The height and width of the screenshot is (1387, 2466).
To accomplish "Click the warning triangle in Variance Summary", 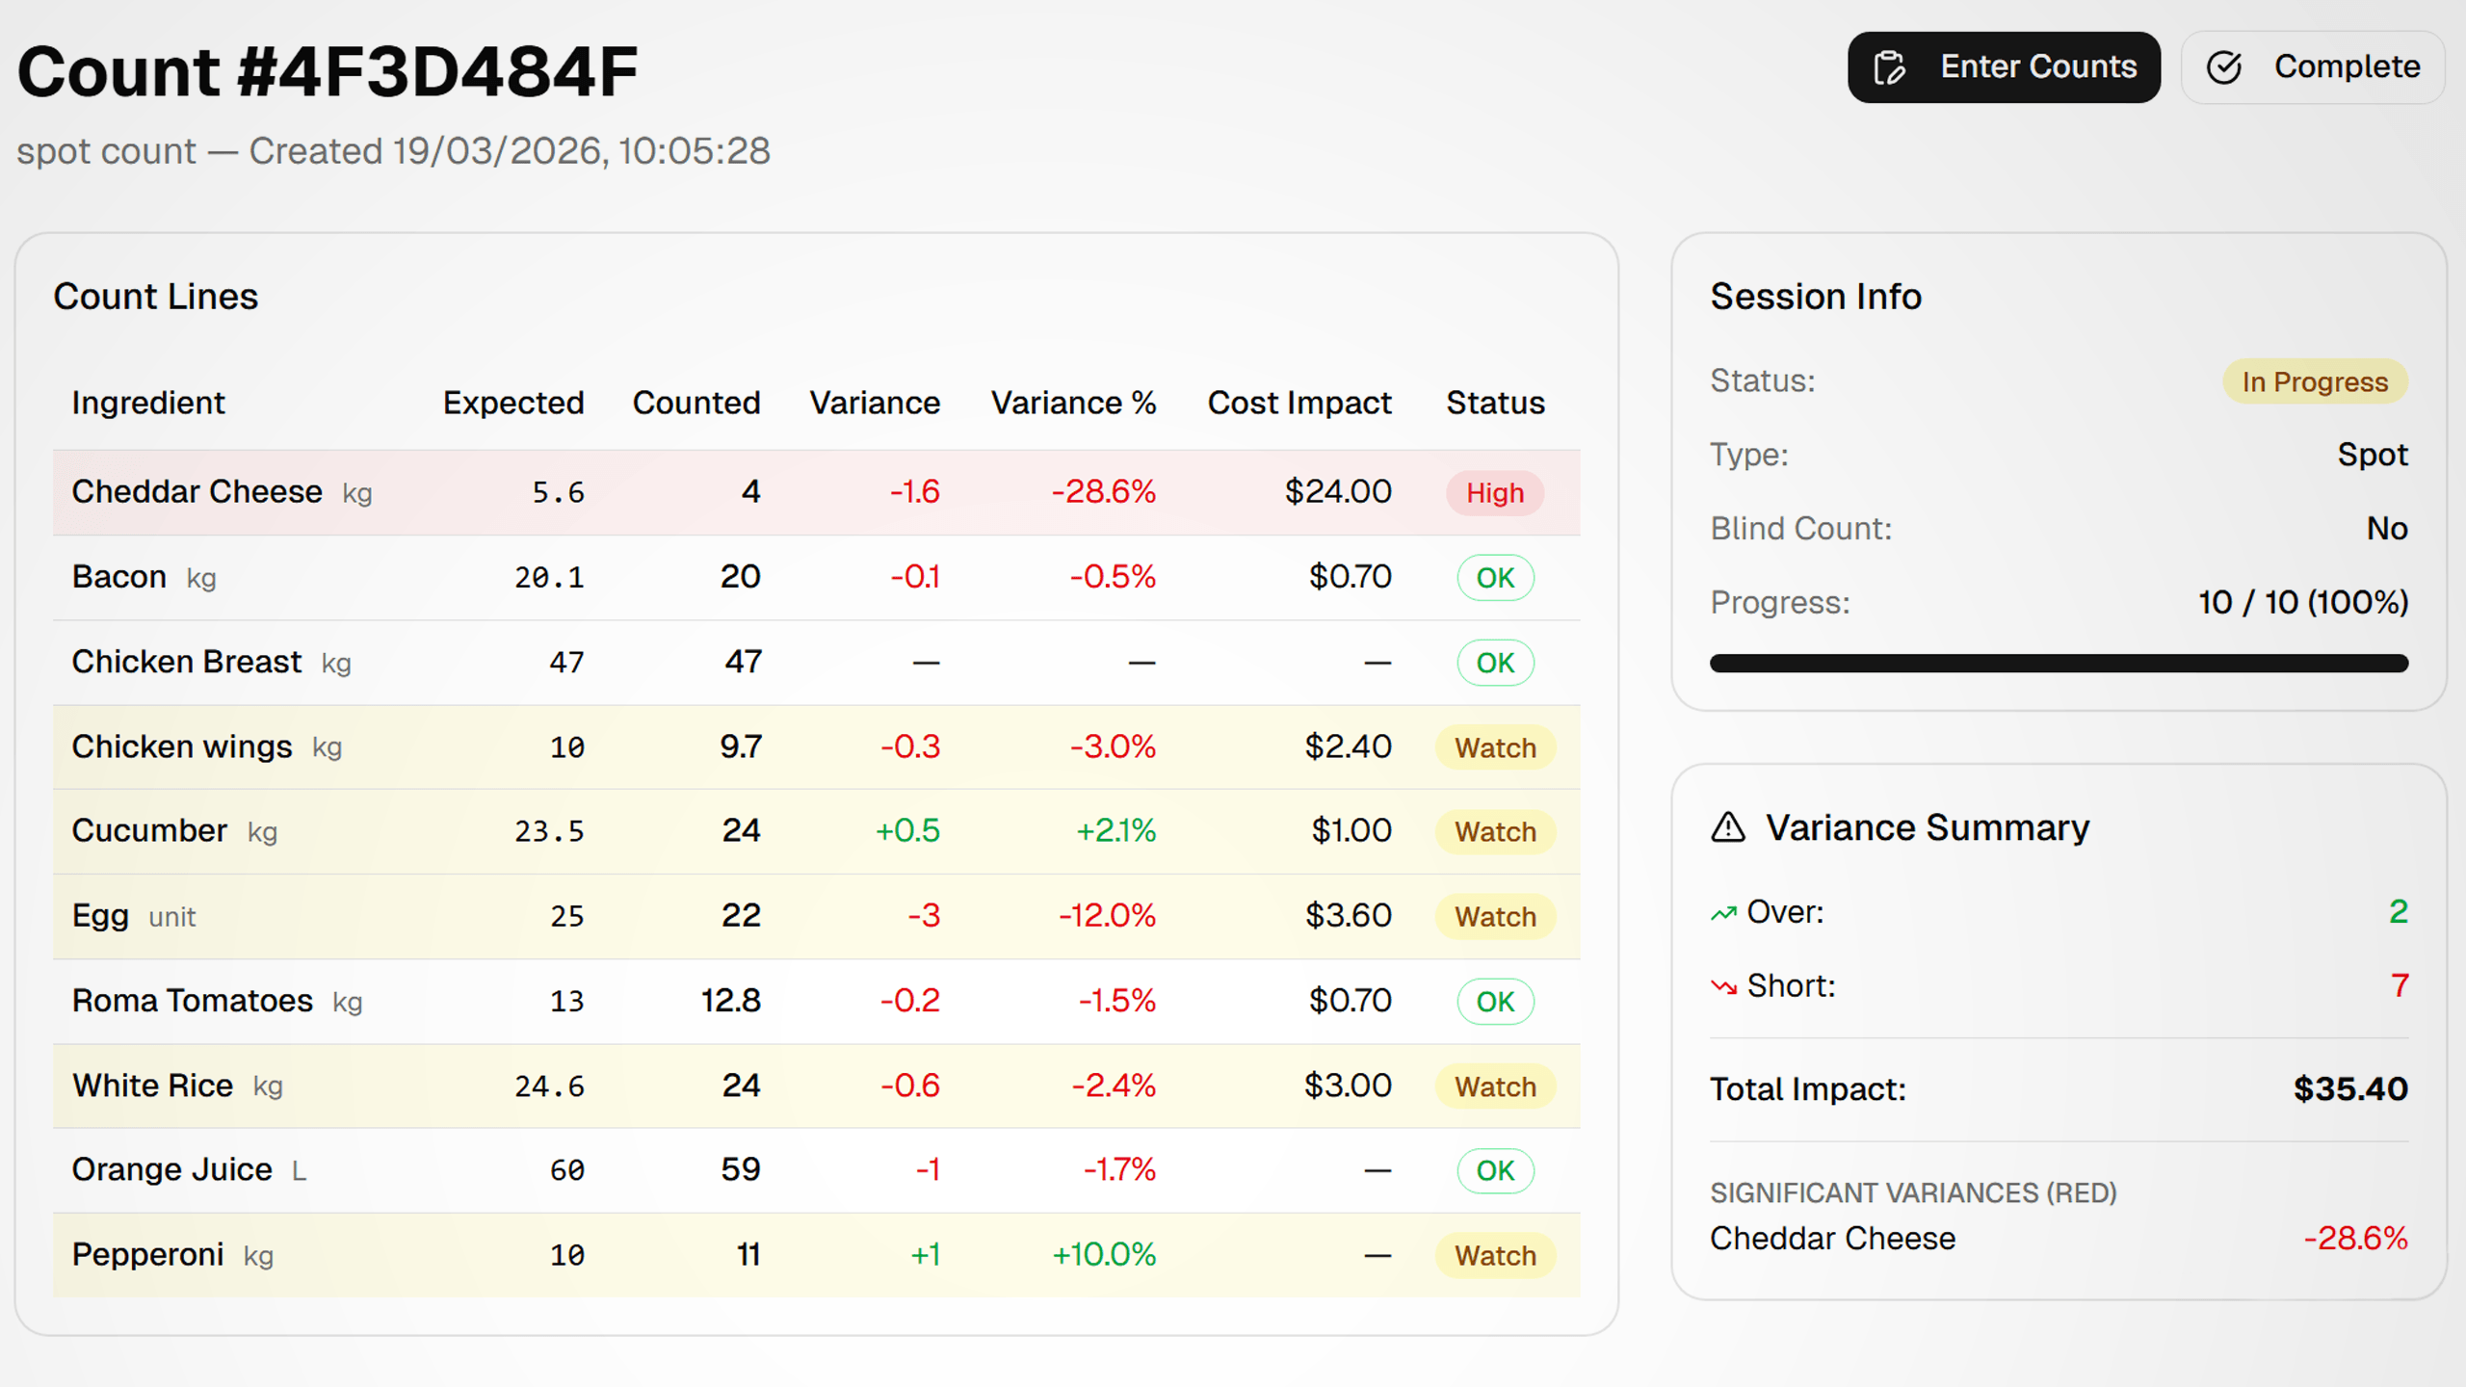I will coord(1727,826).
